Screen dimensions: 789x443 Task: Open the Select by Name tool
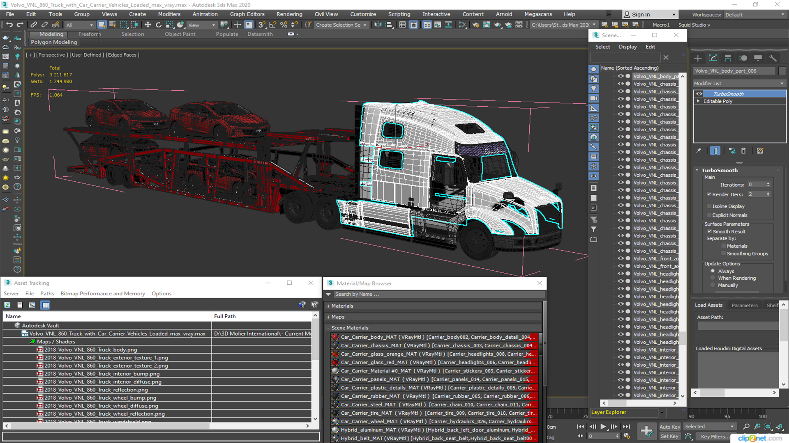(113, 25)
